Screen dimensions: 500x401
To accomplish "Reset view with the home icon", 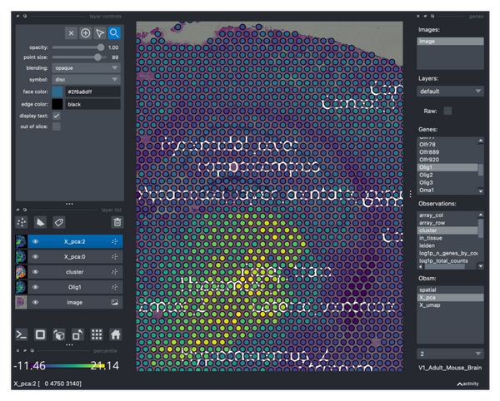I will pyautogui.click(x=116, y=334).
